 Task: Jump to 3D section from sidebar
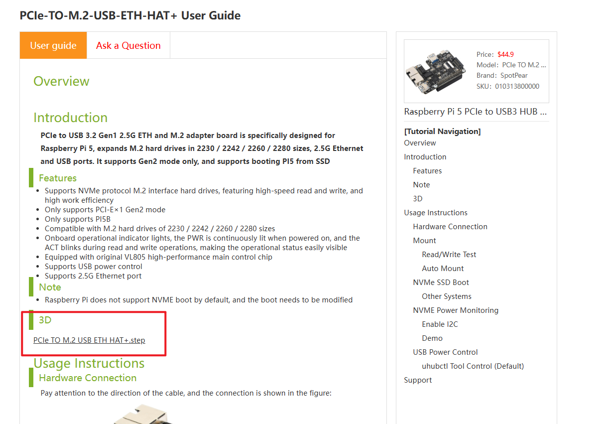click(417, 199)
